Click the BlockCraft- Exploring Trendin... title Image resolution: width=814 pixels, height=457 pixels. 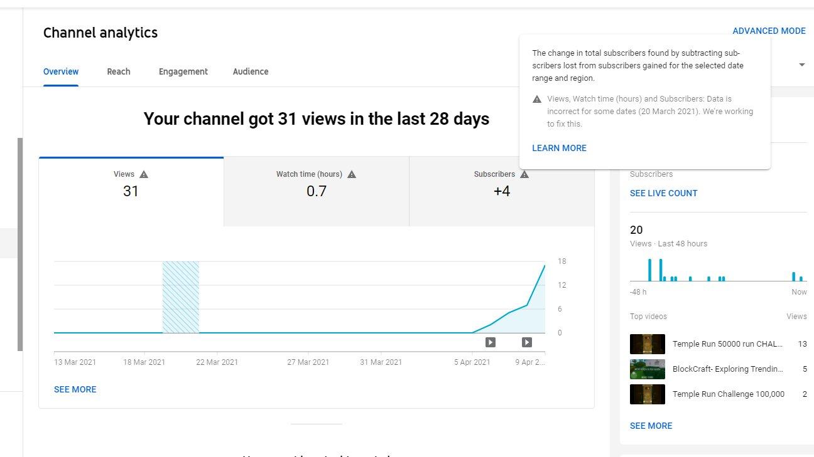[728, 369]
